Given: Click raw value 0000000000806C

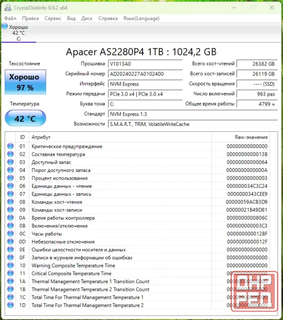Looking at the screenshot, I should point(247,218).
